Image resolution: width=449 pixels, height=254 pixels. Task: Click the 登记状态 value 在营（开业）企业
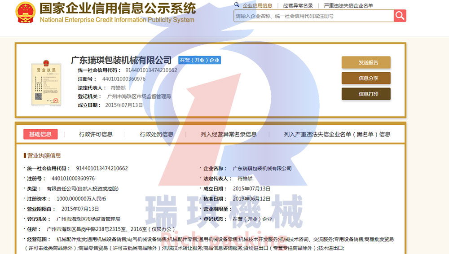(x=252, y=219)
